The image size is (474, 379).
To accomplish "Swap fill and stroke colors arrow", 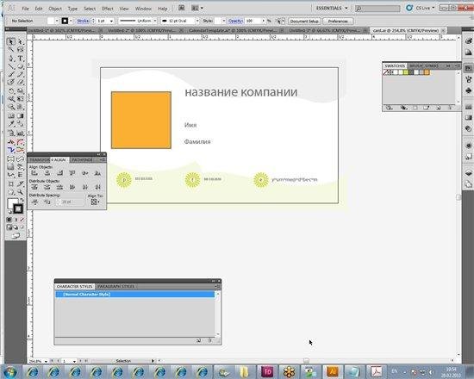I will tap(22, 200).
